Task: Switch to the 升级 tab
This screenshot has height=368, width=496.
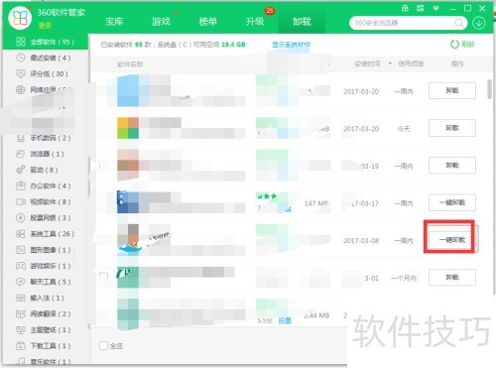Action: [255, 22]
